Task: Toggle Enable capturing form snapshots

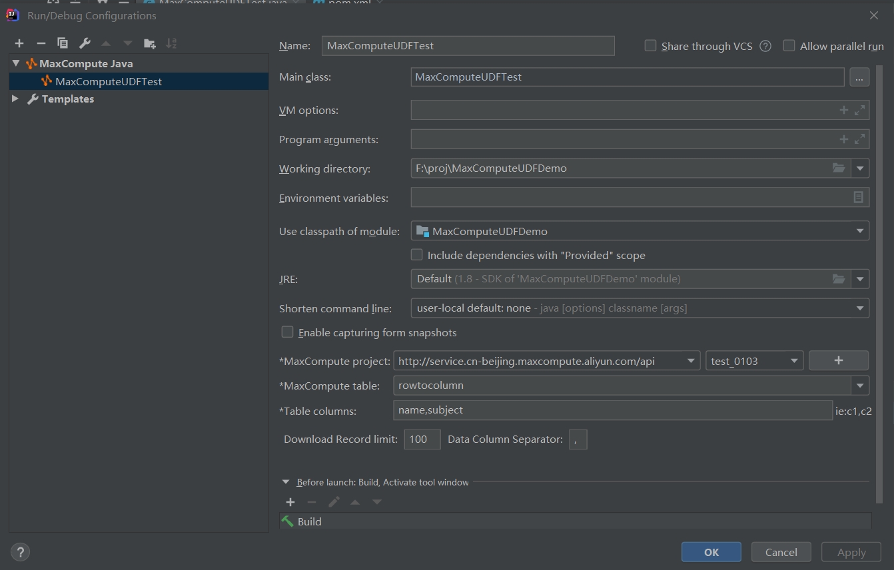Action: [288, 332]
